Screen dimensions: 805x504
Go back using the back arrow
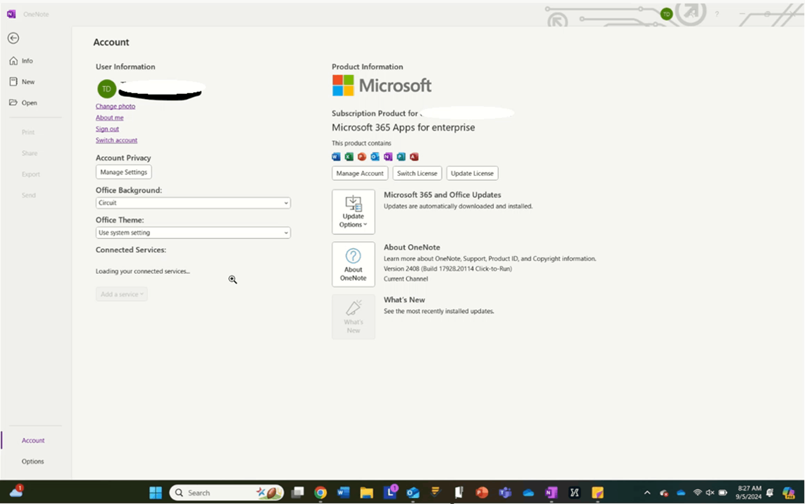(x=13, y=38)
